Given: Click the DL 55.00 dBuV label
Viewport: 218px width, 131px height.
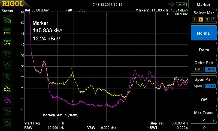Looking at the screenshot, I should (x=177, y=14).
